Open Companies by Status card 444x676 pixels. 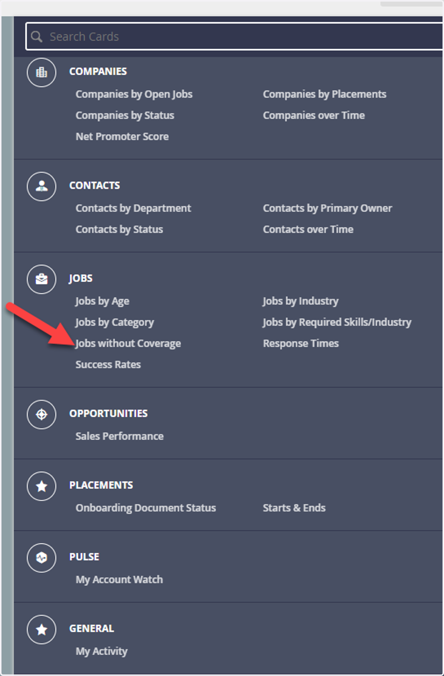point(125,115)
